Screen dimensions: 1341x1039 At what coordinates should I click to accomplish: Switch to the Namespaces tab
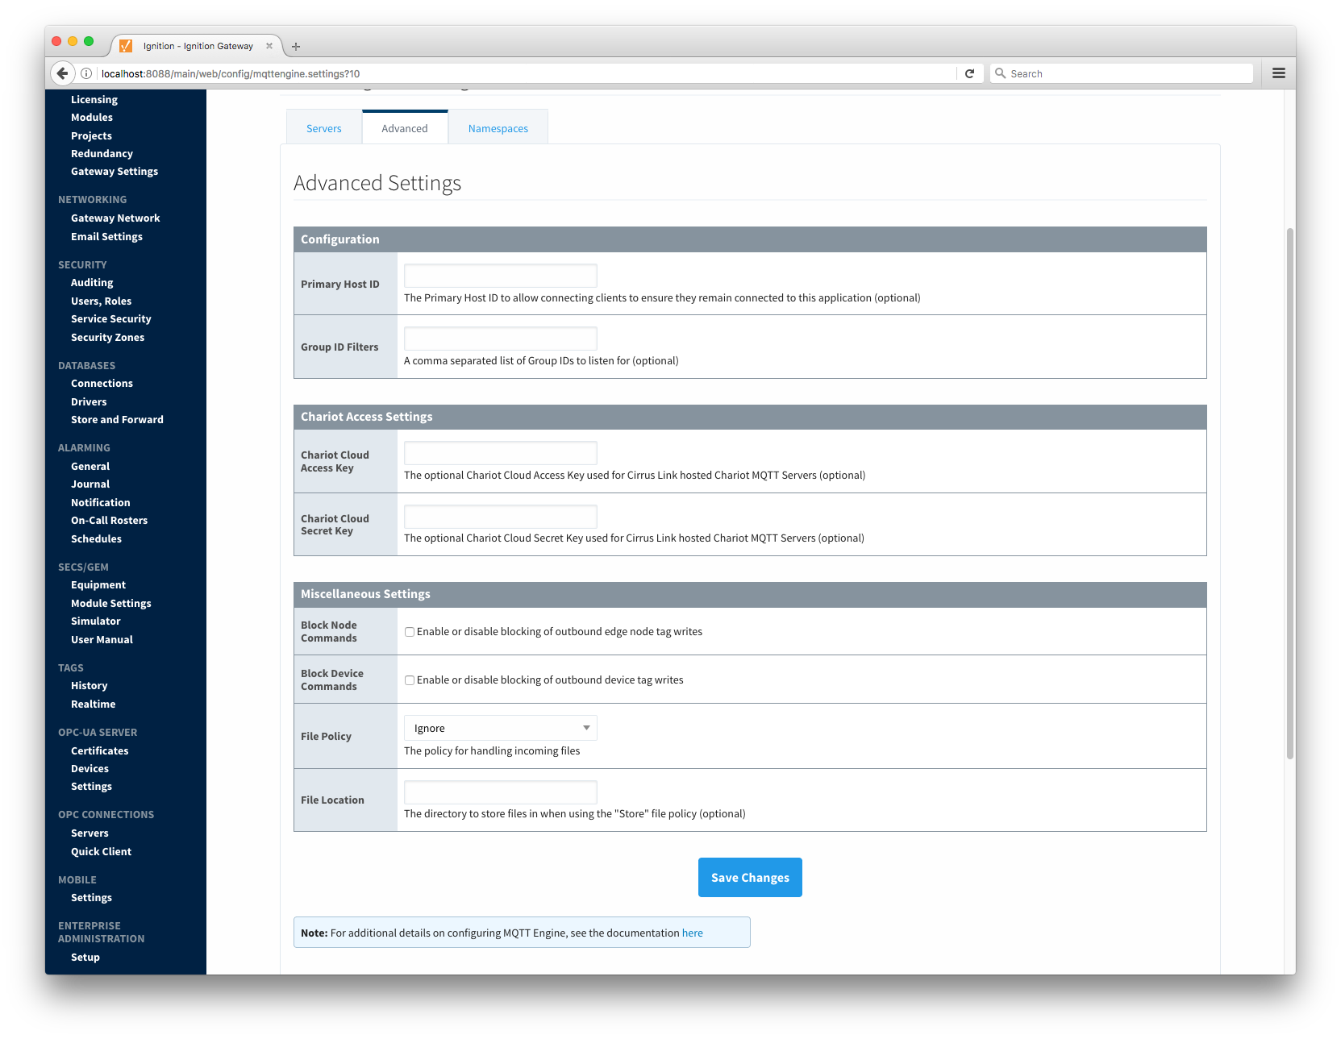[498, 128]
